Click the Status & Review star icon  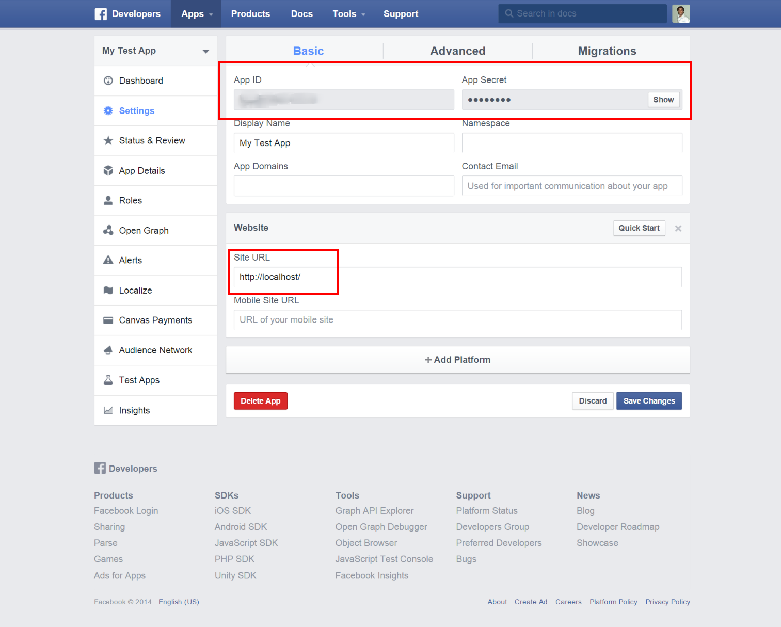click(108, 140)
